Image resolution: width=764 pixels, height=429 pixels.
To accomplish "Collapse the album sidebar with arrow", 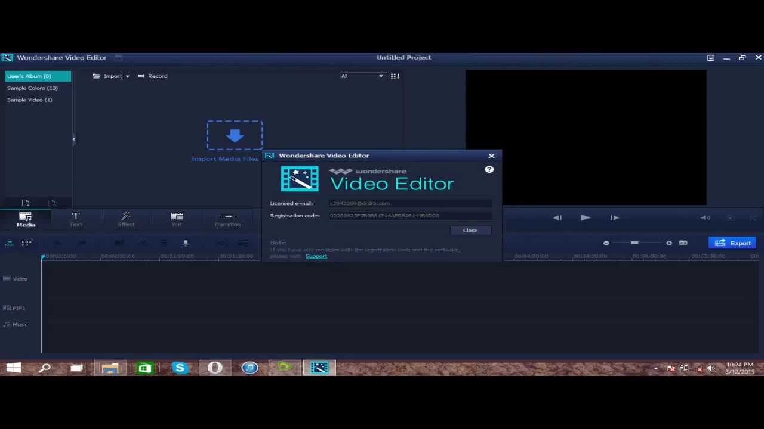I will 73,139.
